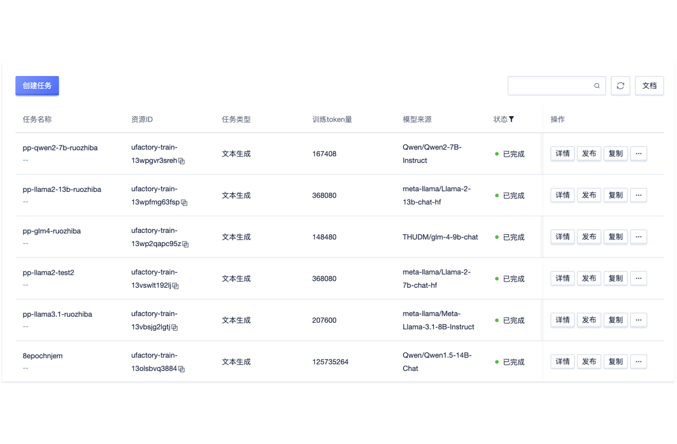This screenshot has height=444, width=677.
Task: Click 复制 for pp-llama2-test2
Action: tap(615, 279)
